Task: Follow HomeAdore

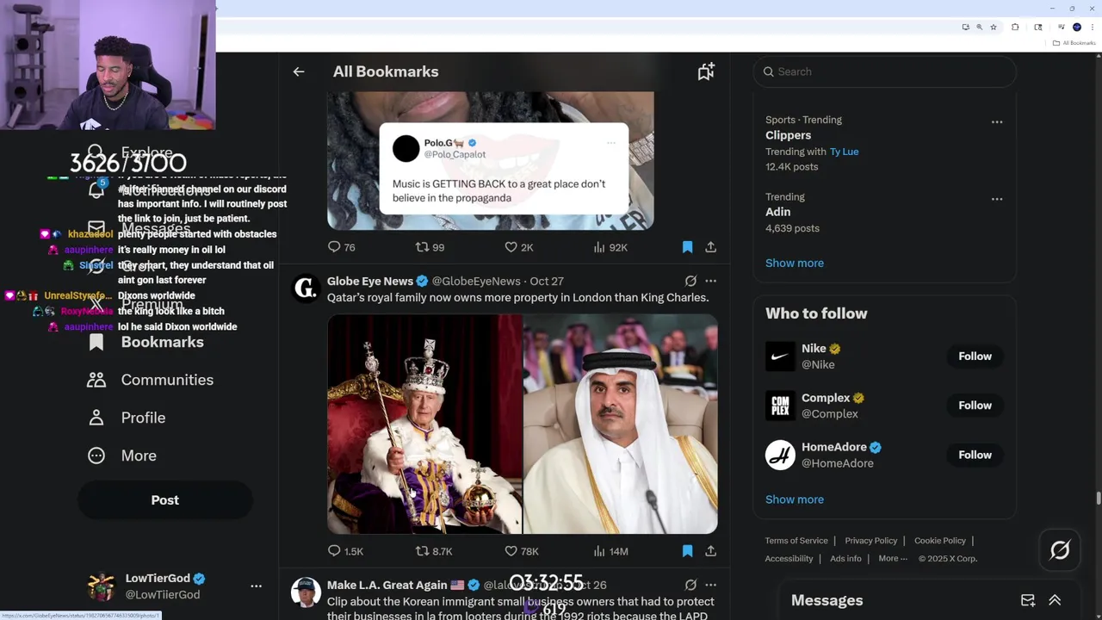Action: (975, 455)
